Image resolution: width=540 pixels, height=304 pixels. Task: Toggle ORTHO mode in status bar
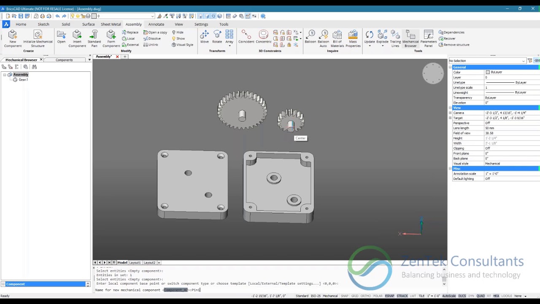pyautogui.click(x=365, y=296)
